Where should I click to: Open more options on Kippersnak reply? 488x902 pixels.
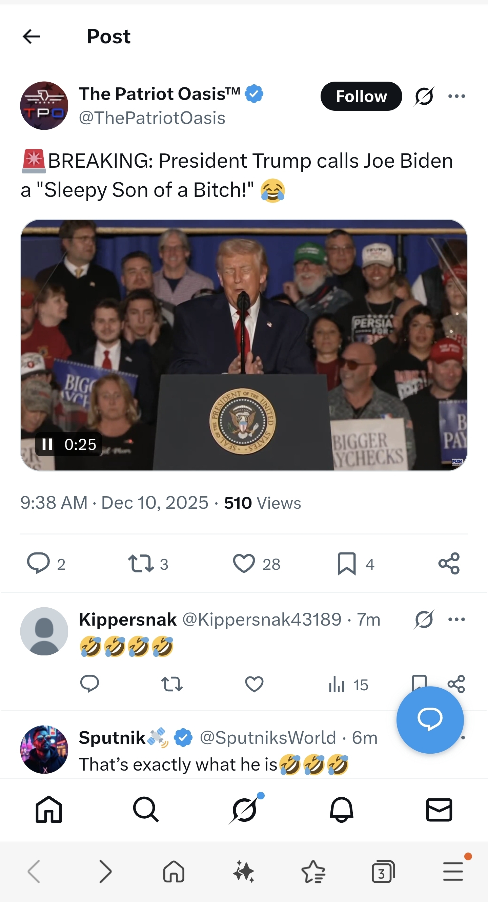[456, 619]
